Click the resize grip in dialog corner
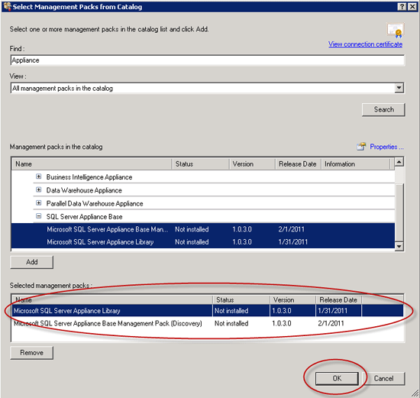The width and height of the screenshot is (420, 398). (415, 393)
